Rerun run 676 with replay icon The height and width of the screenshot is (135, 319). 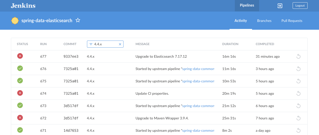coord(298,69)
